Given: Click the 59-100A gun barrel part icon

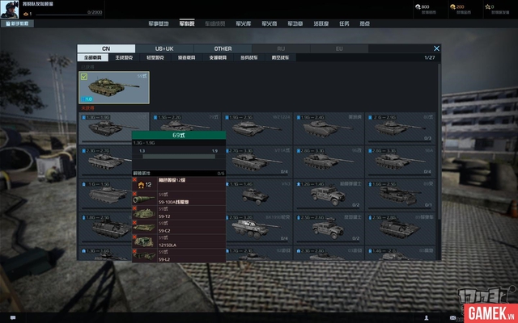Looking at the screenshot, I should click(x=144, y=199).
